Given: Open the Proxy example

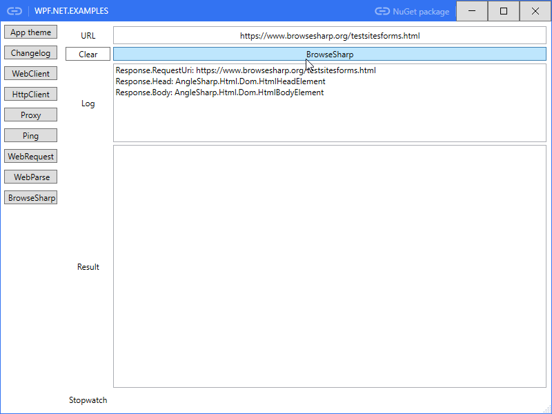Looking at the screenshot, I should point(30,115).
